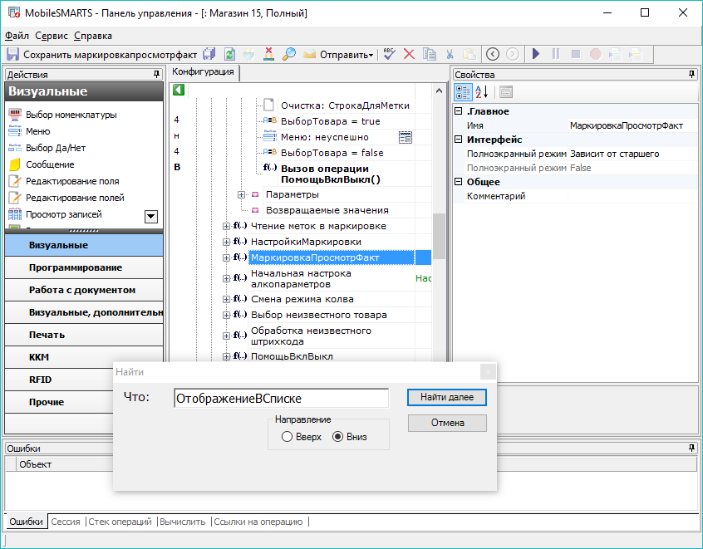The width and height of the screenshot is (703, 549).
Task: Click the Найти далее button
Action: [x=447, y=397]
